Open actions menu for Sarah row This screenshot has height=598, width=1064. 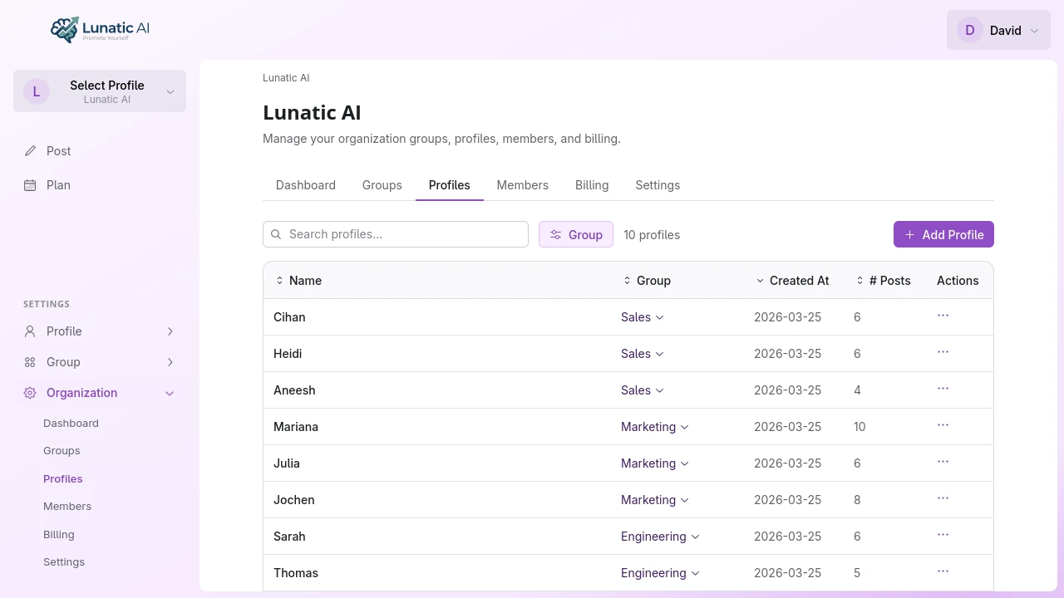click(x=943, y=535)
